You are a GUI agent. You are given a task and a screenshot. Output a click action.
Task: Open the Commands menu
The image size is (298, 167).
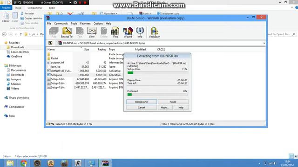point(61,24)
